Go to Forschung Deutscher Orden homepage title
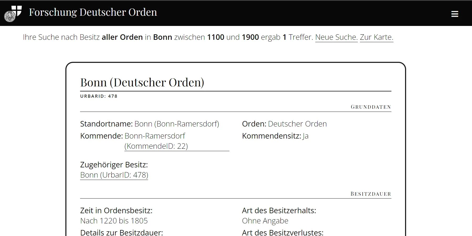Image resolution: width=472 pixels, height=236 pixels. (x=93, y=12)
